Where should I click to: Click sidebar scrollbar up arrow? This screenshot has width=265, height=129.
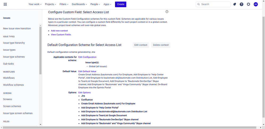coord(40,25)
